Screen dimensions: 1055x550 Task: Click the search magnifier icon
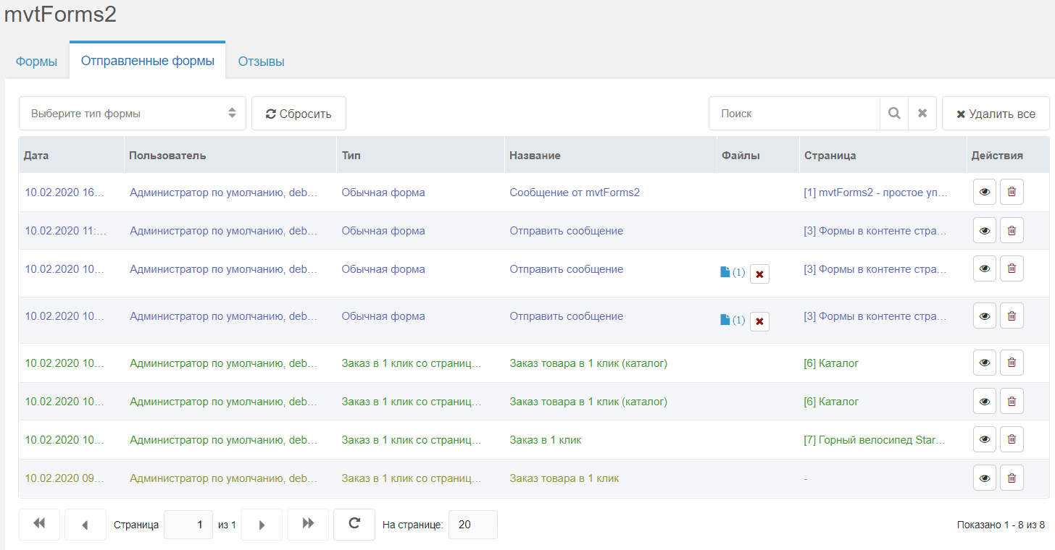pyautogui.click(x=894, y=114)
